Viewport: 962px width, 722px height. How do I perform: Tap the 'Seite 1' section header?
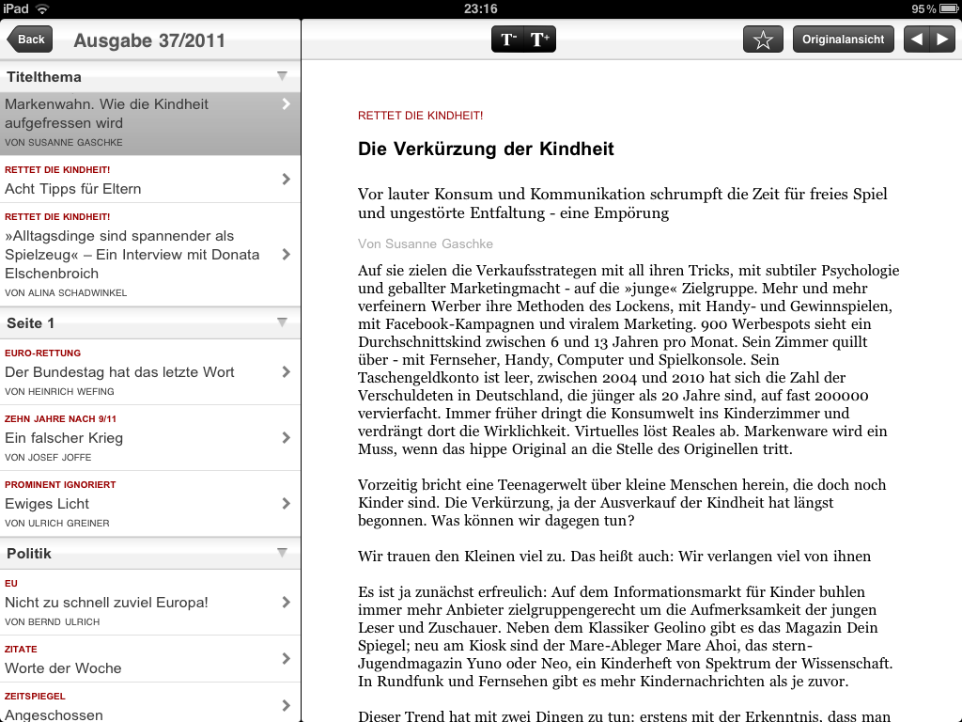150,323
